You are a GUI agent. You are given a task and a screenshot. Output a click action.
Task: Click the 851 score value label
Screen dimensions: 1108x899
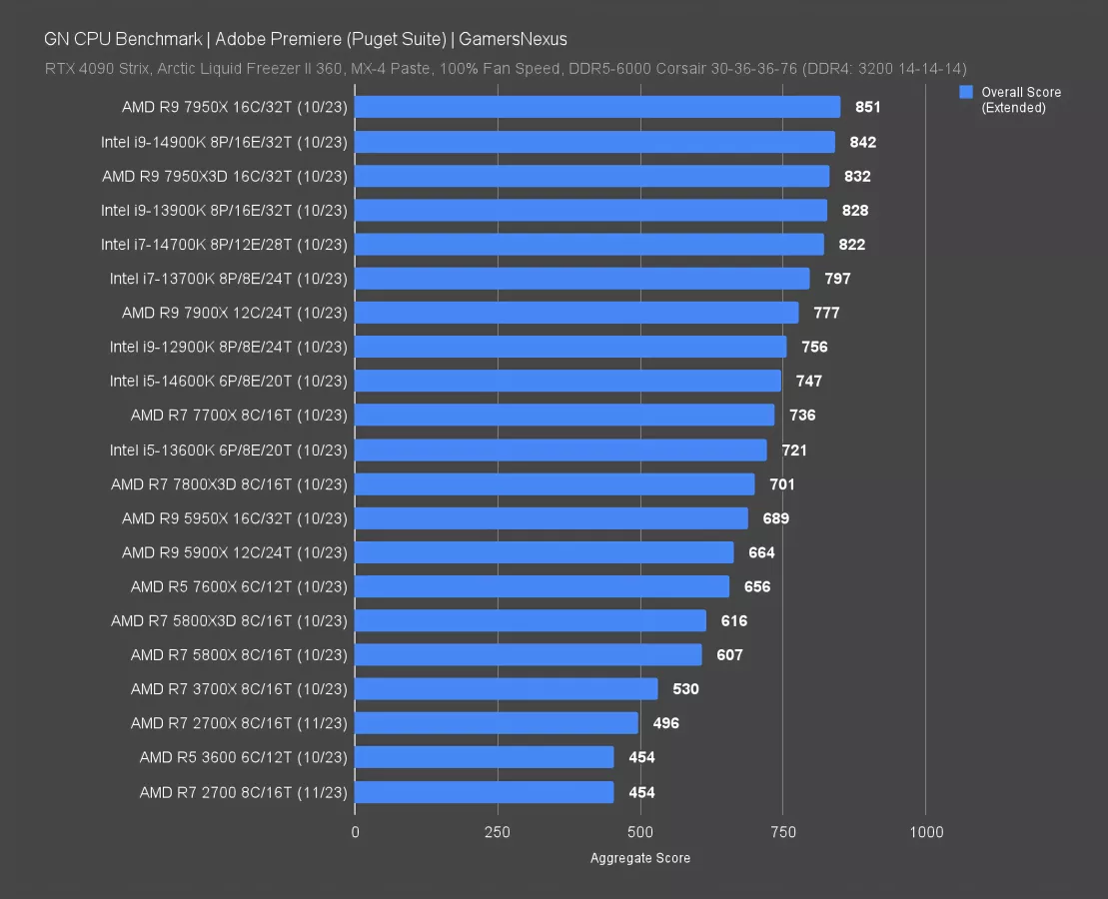(x=868, y=107)
